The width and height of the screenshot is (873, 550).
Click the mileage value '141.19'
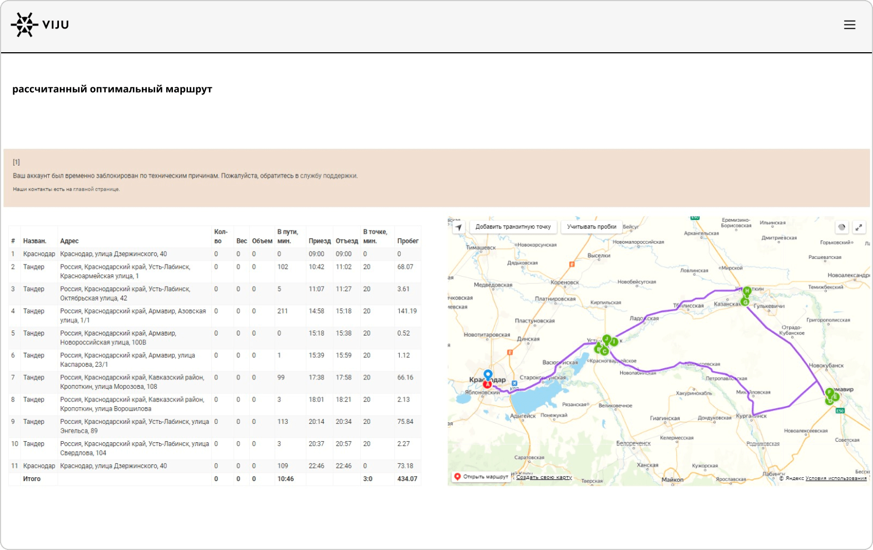(x=406, y=311)
